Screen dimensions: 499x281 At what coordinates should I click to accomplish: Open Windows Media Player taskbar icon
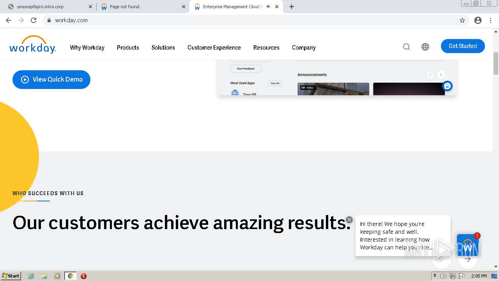coord(57,276)
